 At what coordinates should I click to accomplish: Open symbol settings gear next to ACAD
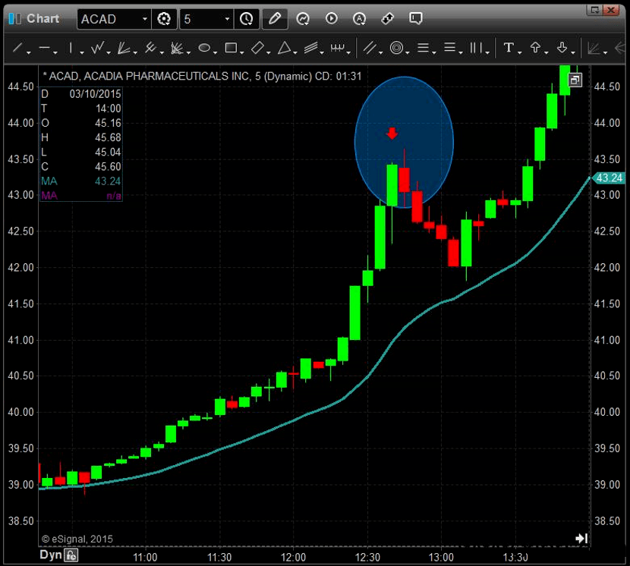(x=164, y=19)
